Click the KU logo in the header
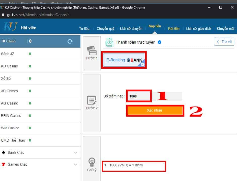 (x=11, y=26)
